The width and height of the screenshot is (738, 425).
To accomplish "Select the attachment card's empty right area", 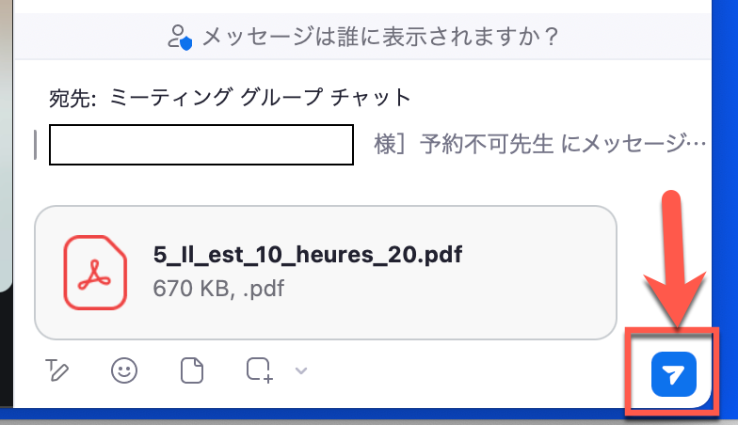I will [x=537, y=273].
